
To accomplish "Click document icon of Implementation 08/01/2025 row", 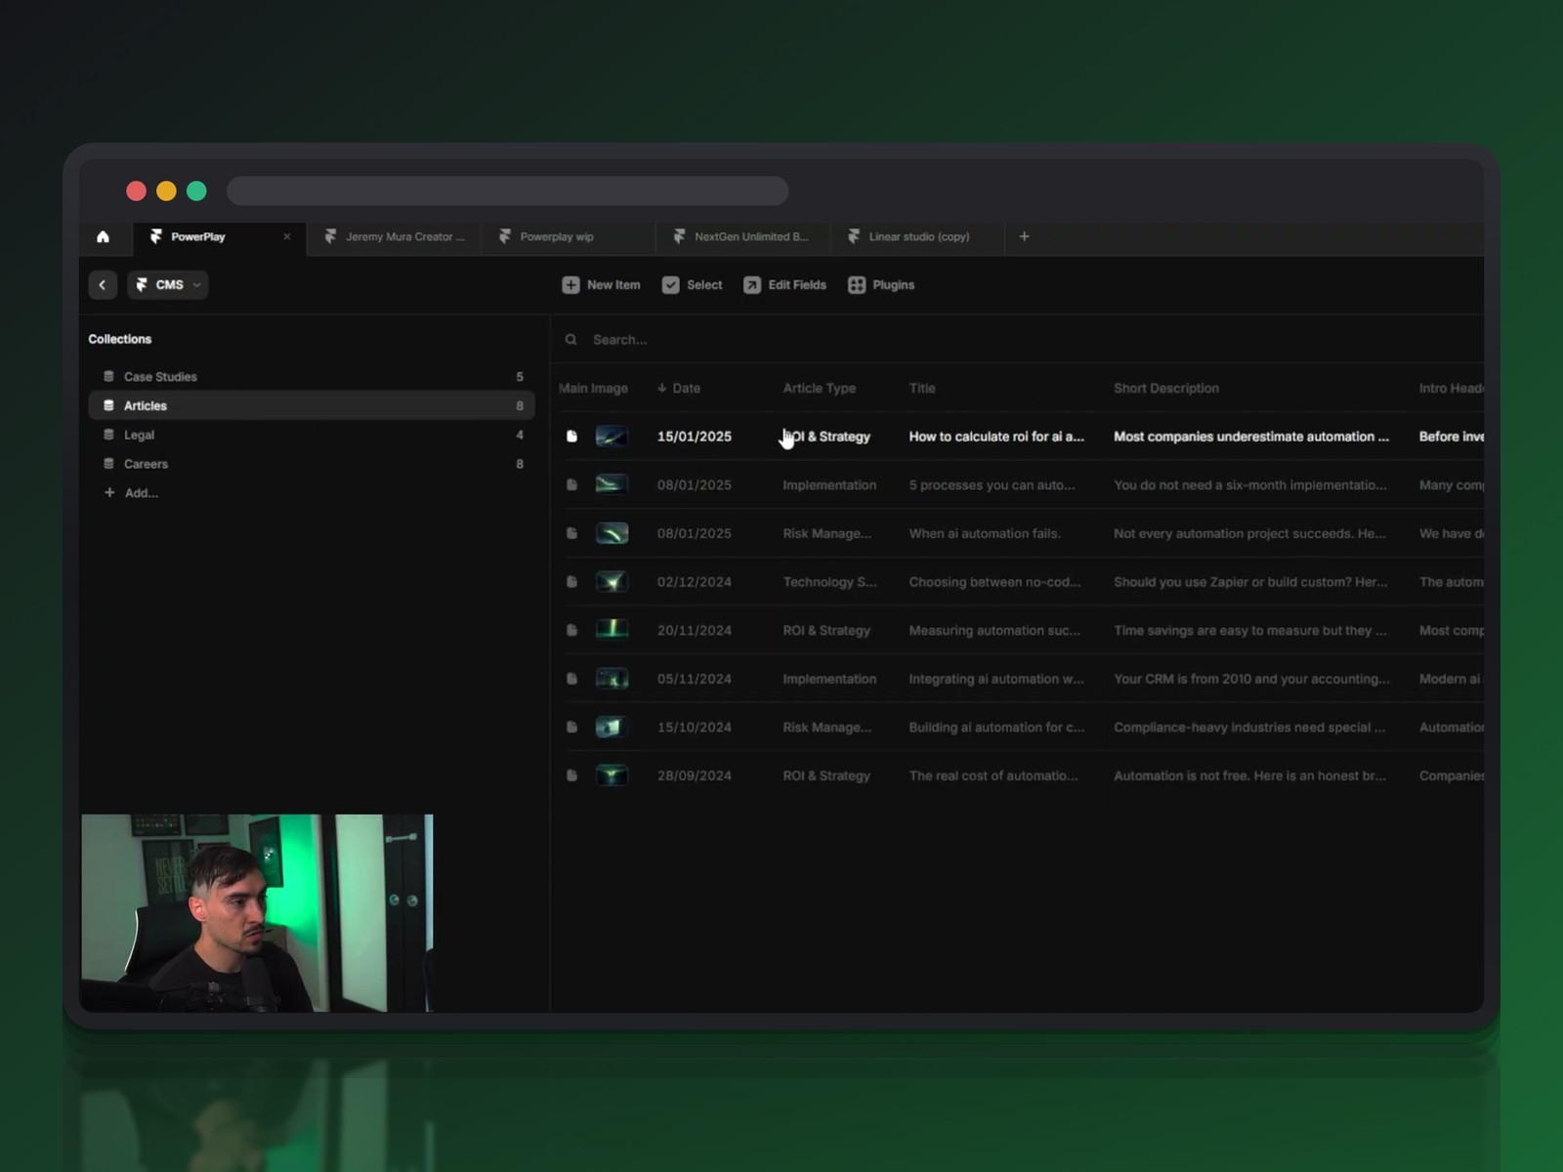I will [x=571, y=484].
